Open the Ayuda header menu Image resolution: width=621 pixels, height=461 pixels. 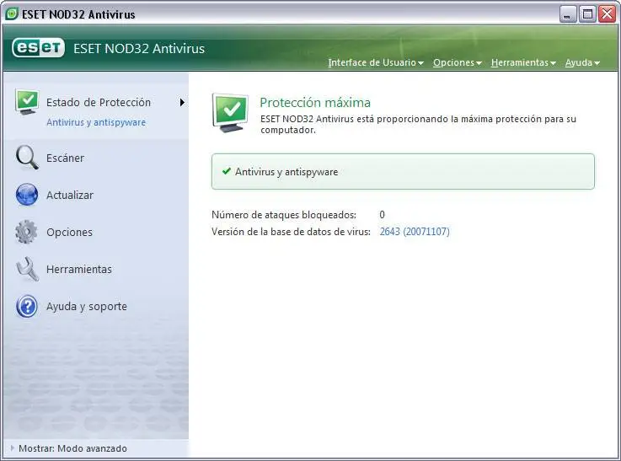click(x=582, y=62)
